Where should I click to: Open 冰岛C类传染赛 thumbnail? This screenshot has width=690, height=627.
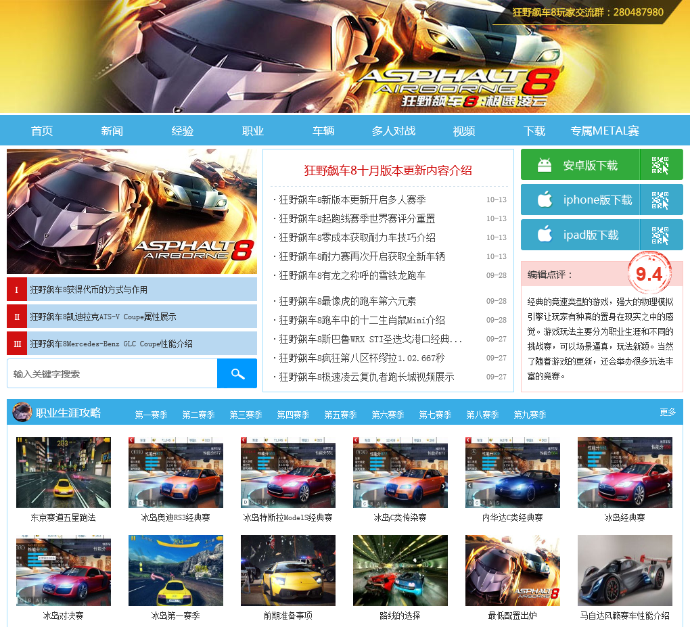[x=400, y=472]
